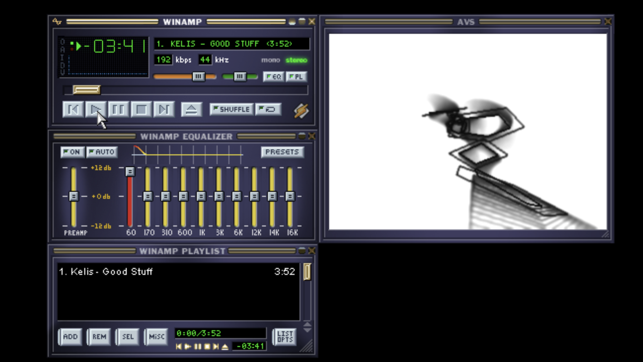Image resolution: width=643 pixels, height=362 pixels.
Task: Turn on the equalizer with the ON toggle
Action: (72, 152)
